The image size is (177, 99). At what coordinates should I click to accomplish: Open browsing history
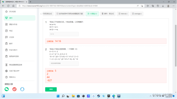click(x=158, y=6)
